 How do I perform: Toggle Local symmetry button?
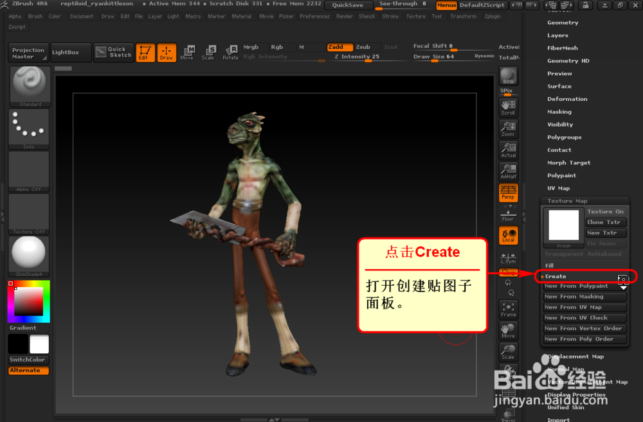click(509, 235)
